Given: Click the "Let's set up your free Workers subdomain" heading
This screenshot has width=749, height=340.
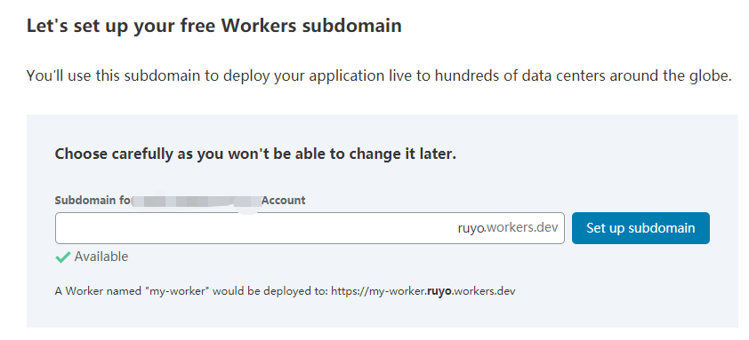Looking at the screenshot, I should coord(214,26).
